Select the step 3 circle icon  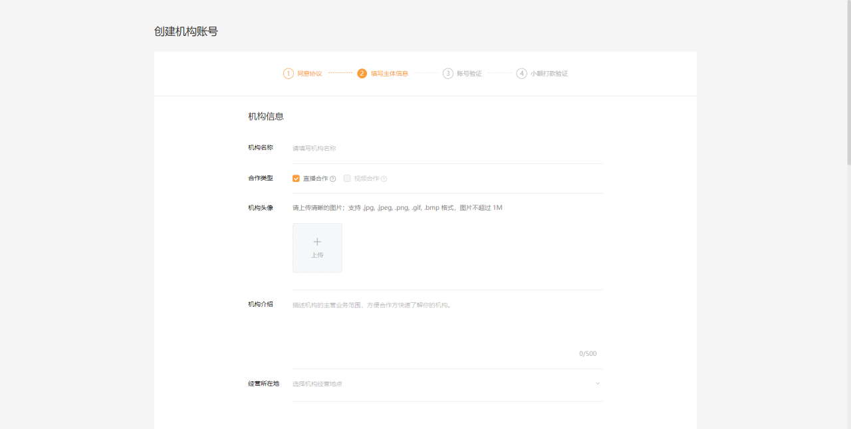pyautogui.click(x=448, y=74)
